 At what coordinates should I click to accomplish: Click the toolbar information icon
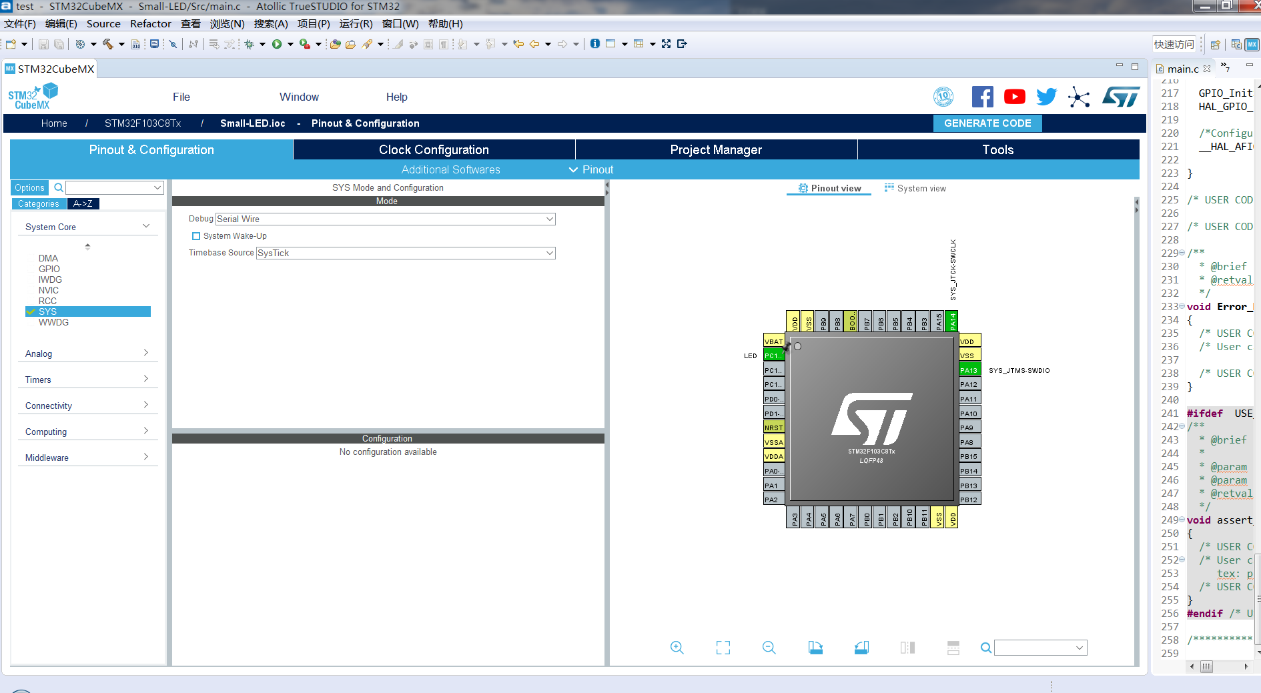[595, 43]
